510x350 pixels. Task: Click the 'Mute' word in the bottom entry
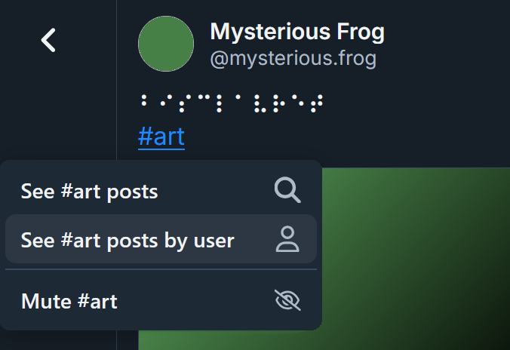pos(46,301)
